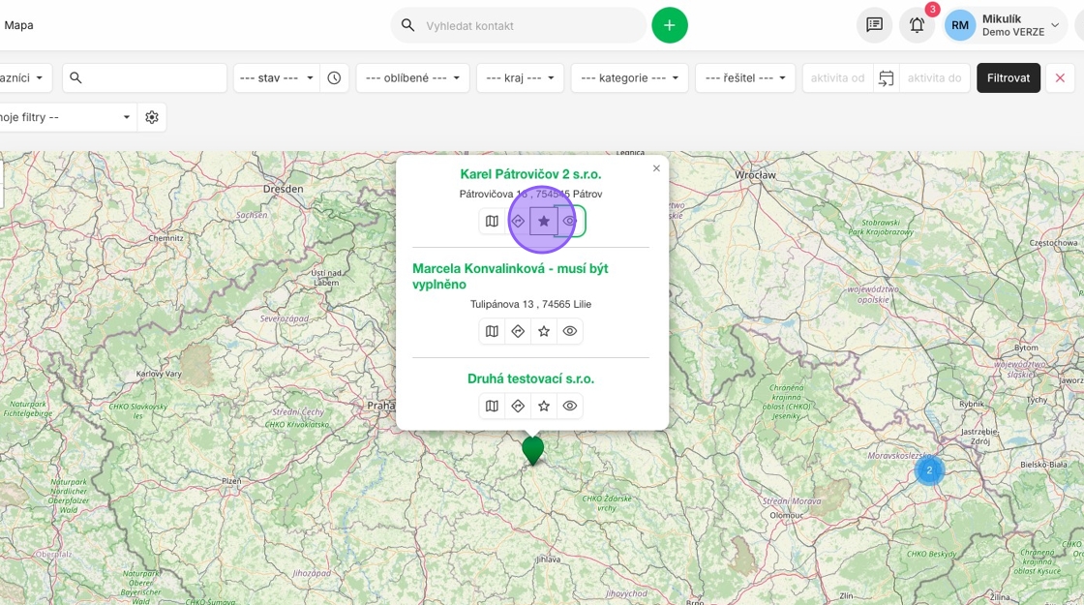Click the green plus add button
The height and width of the screenshot is (605, 1084).
(x=669, y=25)
